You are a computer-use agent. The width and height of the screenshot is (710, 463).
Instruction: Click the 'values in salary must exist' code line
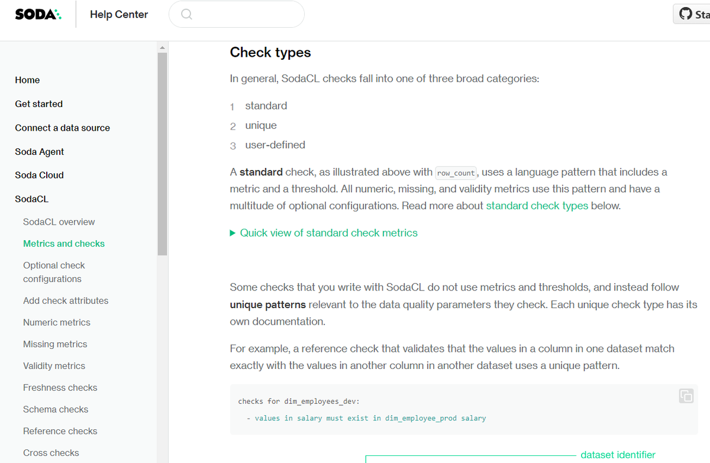[x=366, y=418]
